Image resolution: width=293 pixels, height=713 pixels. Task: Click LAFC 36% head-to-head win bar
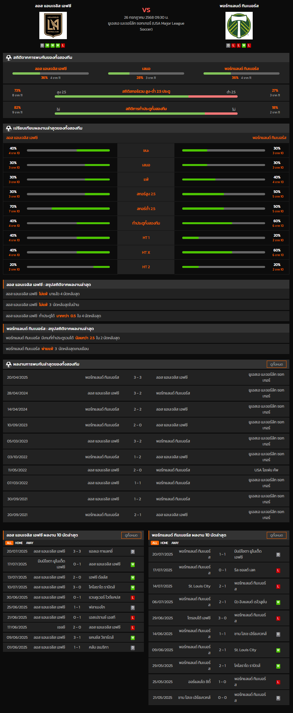click(x=50, y=74)
